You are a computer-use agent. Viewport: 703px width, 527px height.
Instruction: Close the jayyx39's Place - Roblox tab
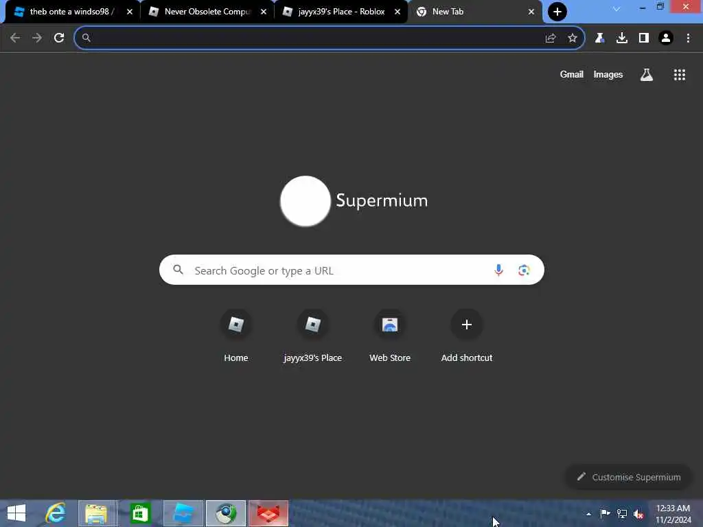click(x=397, y=12)
